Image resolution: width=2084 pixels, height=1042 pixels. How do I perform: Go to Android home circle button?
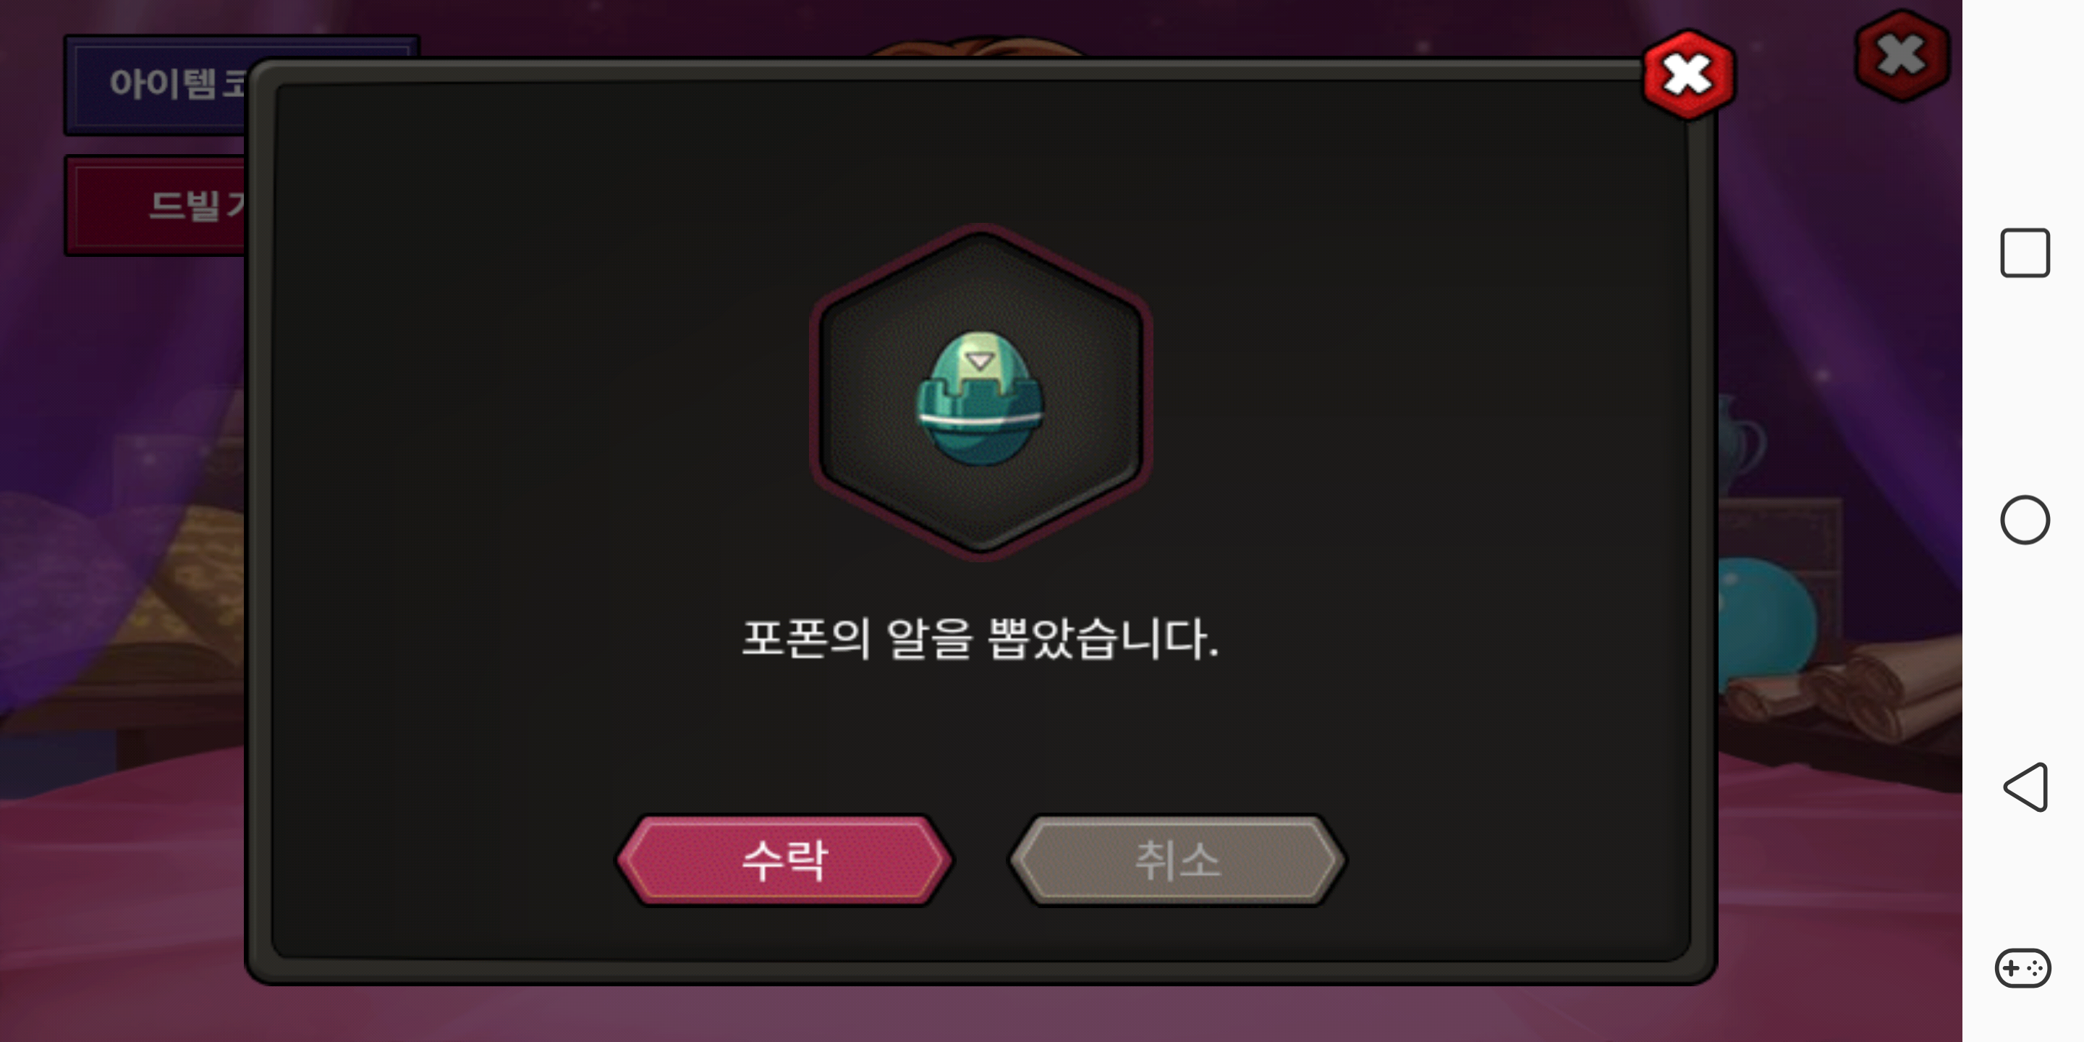click(x=2025, y=520)
